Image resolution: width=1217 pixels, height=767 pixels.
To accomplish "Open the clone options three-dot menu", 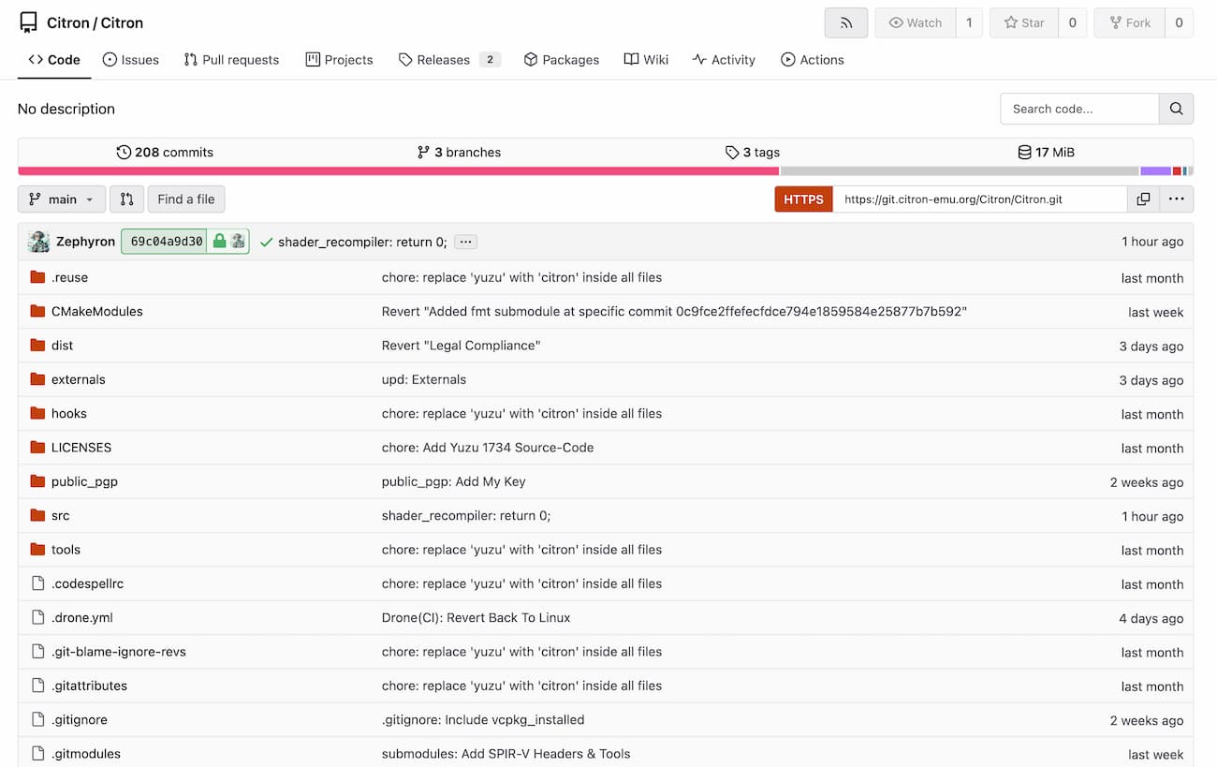I will tap(1177, 199).
